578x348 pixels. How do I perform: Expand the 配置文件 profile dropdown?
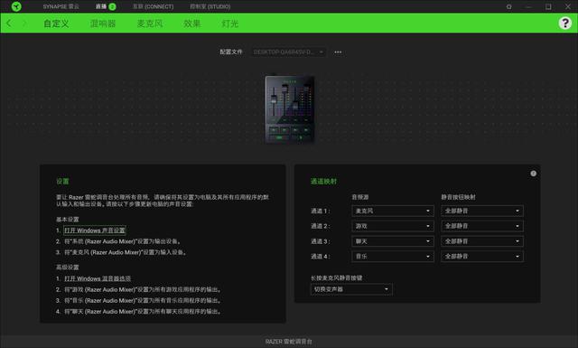pyautogui.click(x=288, y=52)
